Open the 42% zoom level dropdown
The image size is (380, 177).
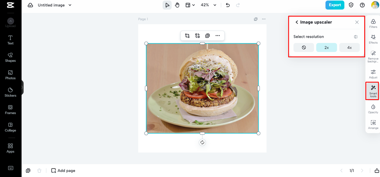pyautogui.click(x=209, y=5)
